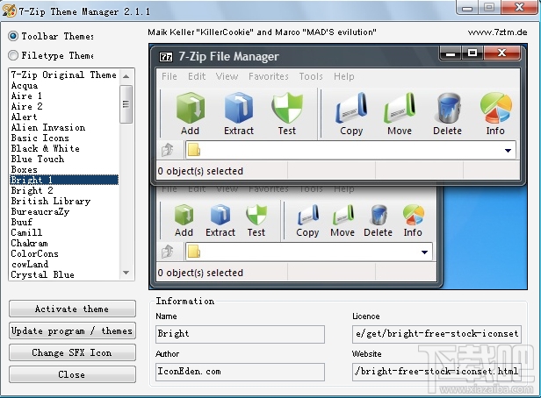Screen dimensions: 541x398
Task: Select Buuf theme in list
Action: (64, 222)
